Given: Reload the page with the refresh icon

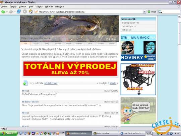Looking at the screenshot, I should coord(19,11).
